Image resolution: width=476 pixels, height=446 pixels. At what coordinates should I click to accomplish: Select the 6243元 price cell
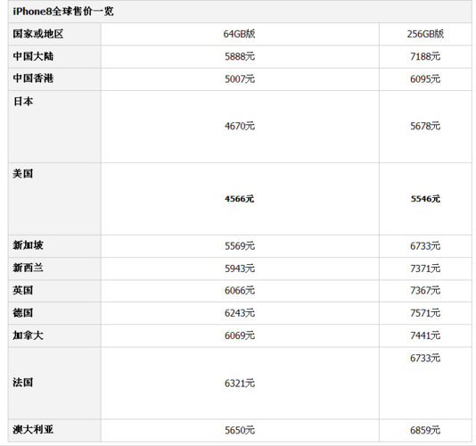point(240,313)
